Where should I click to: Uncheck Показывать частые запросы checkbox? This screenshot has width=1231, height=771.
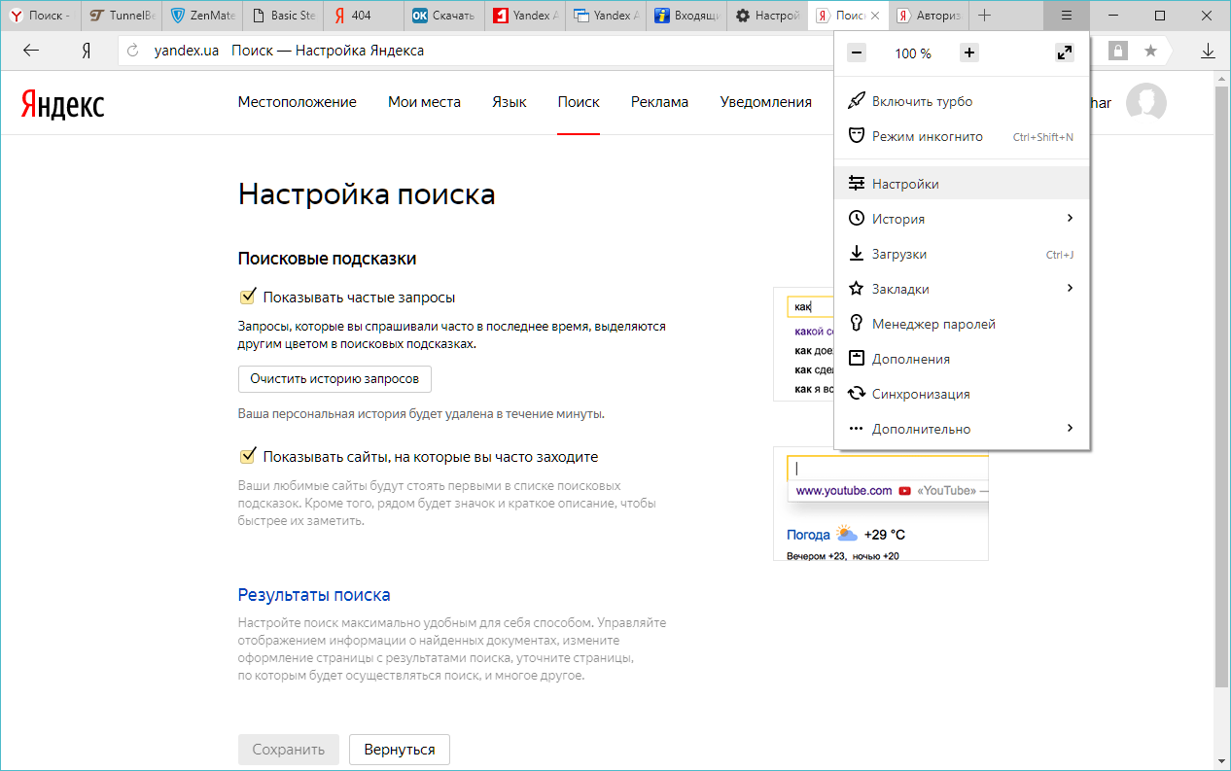247,297
